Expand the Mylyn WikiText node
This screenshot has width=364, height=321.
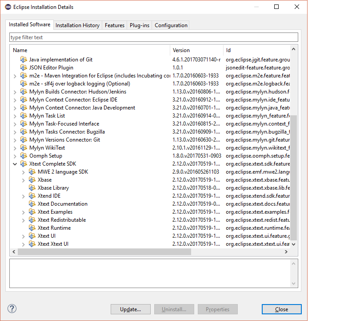(15, 148)
